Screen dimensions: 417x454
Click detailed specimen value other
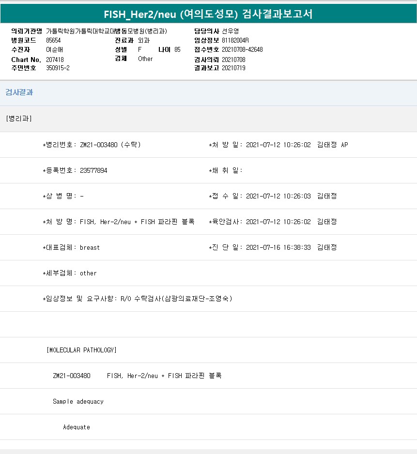(88, 273)
